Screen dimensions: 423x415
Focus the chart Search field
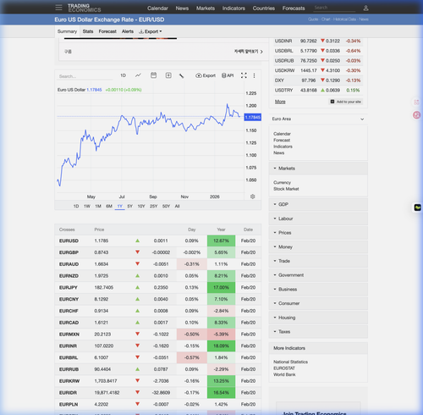click(85, 76)
